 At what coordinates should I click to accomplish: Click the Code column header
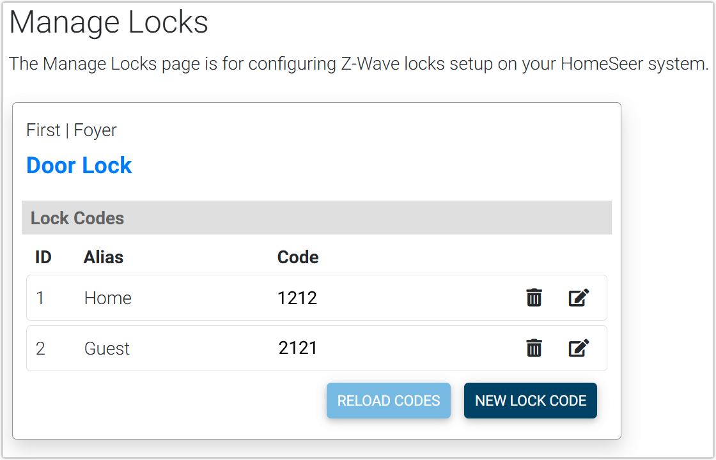(x=298, y=257)
